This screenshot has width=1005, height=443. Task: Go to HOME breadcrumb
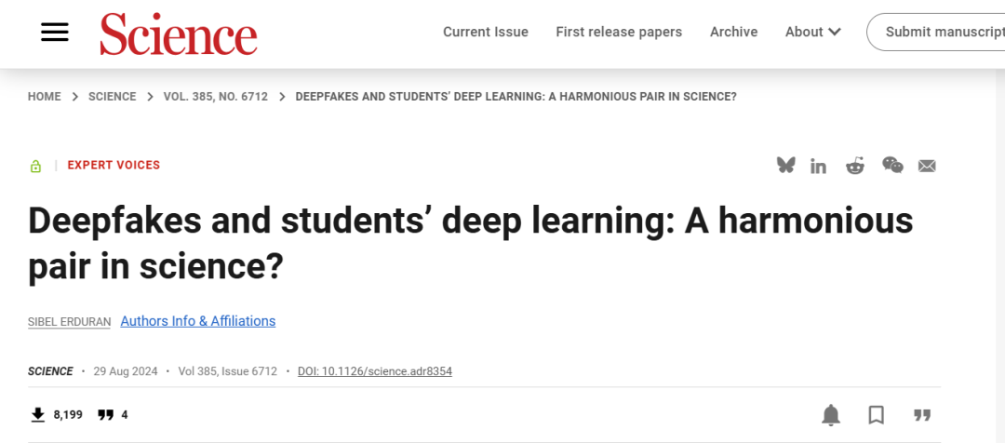click(45, 97)
